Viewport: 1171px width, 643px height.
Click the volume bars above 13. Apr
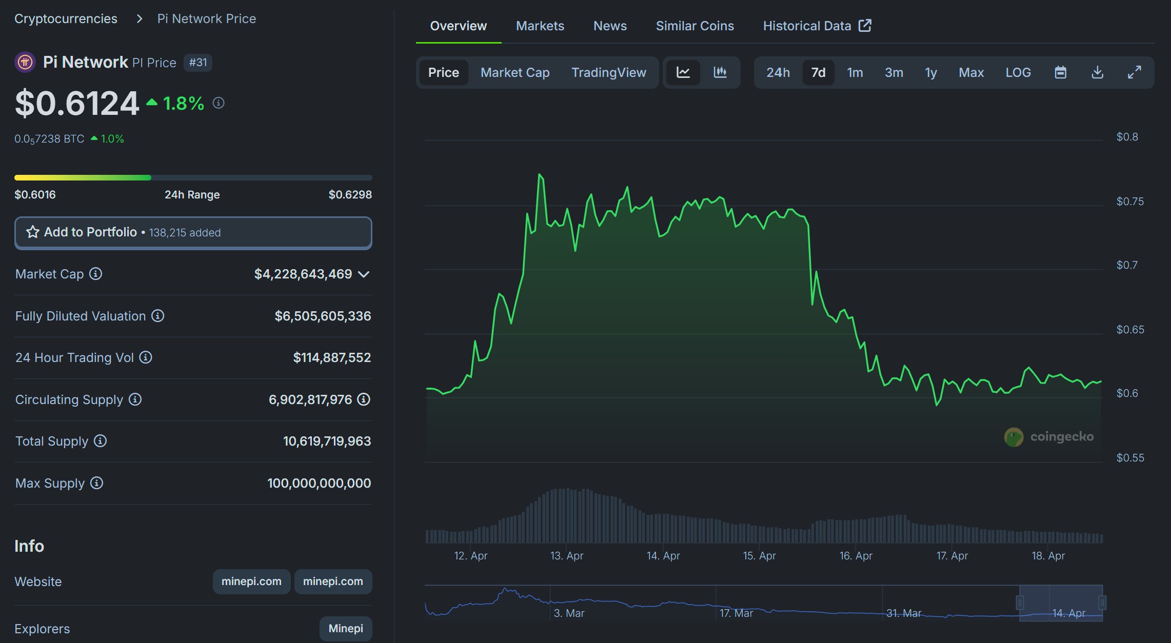click(x=566, y=516)
